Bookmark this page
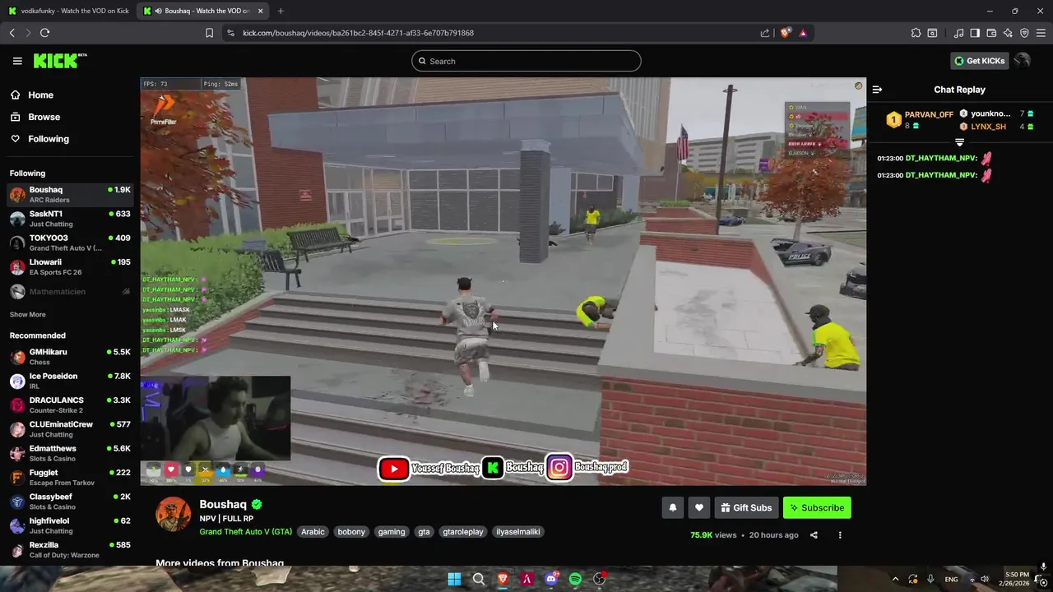Viewport: 1053px width, 592px height. [209, 33]
